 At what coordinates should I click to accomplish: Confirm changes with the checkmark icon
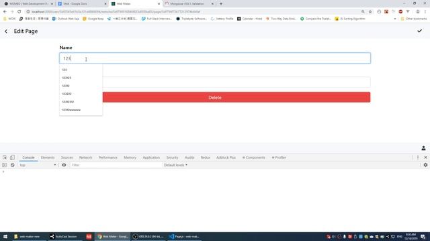point(419,31)
